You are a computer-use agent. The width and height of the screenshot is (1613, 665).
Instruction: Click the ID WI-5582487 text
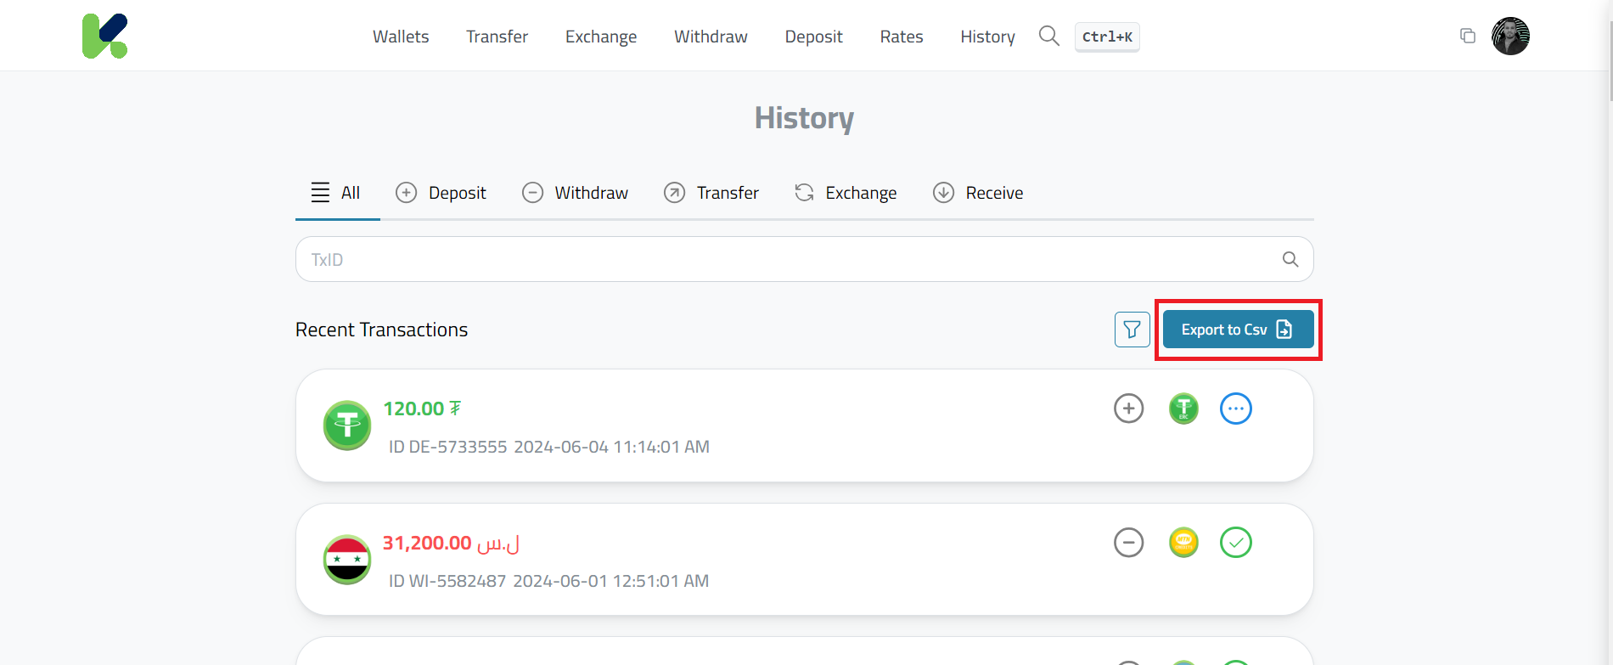click(447, 581)
